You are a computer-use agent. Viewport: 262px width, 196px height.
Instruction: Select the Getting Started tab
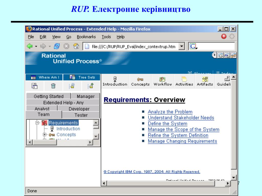48,96
